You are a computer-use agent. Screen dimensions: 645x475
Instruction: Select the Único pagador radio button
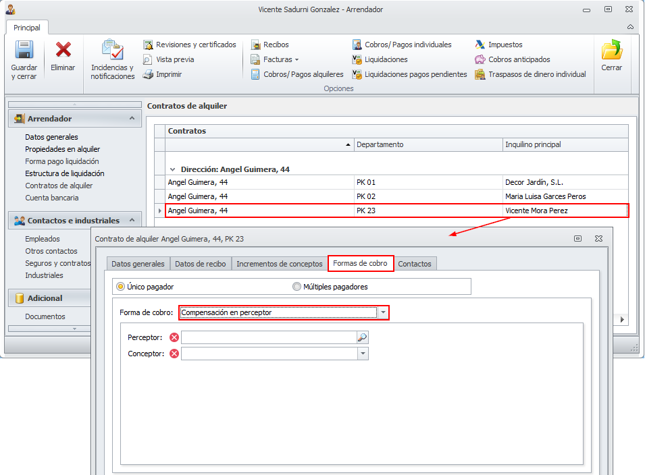click(121, 287)
